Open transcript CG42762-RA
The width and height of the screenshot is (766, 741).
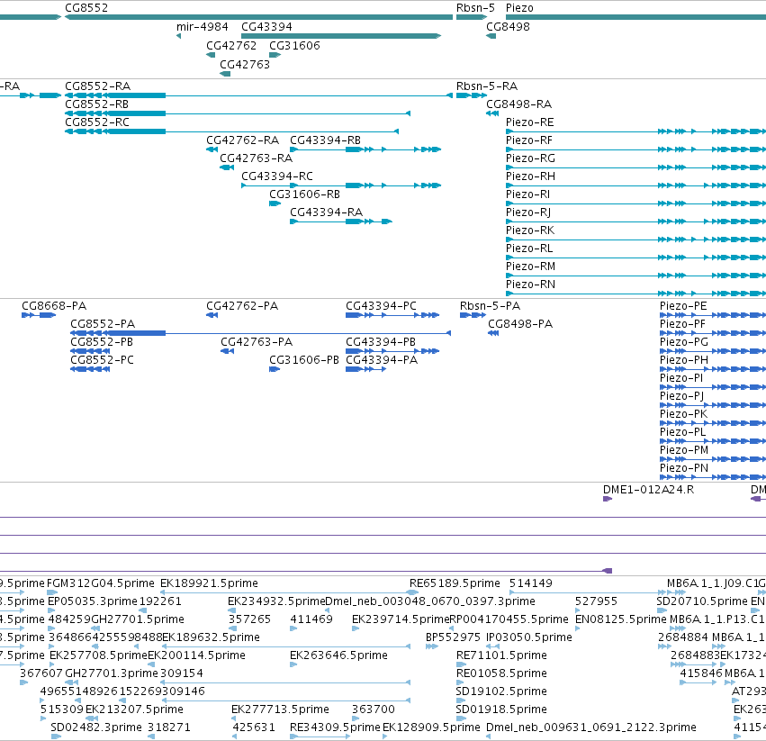point(242,140)
